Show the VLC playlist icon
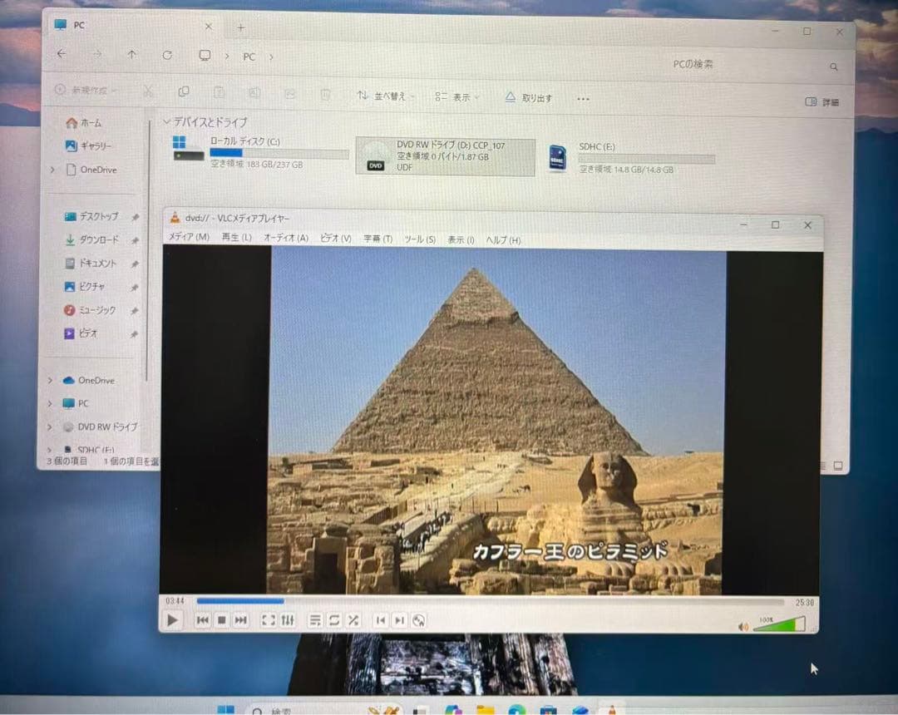The height and width of the screenshot is (715, 898). (315, 620)
